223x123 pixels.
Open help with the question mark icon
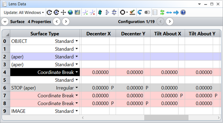183,13
